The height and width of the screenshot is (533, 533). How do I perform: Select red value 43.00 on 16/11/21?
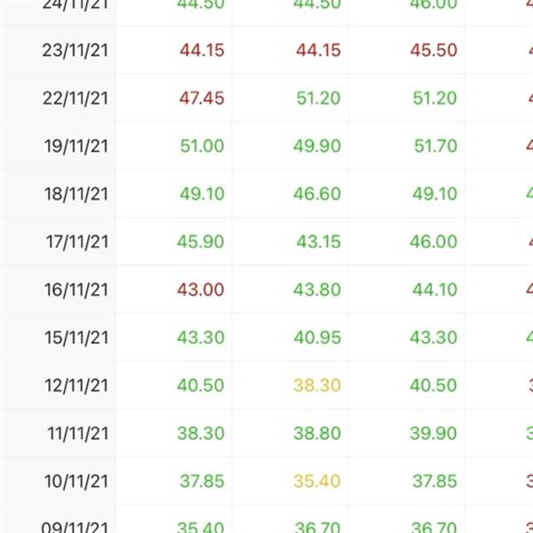(x=201, y=290)
